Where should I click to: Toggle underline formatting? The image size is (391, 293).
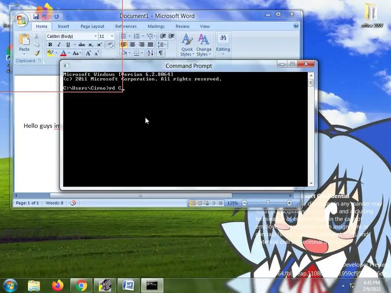(68, 45)
